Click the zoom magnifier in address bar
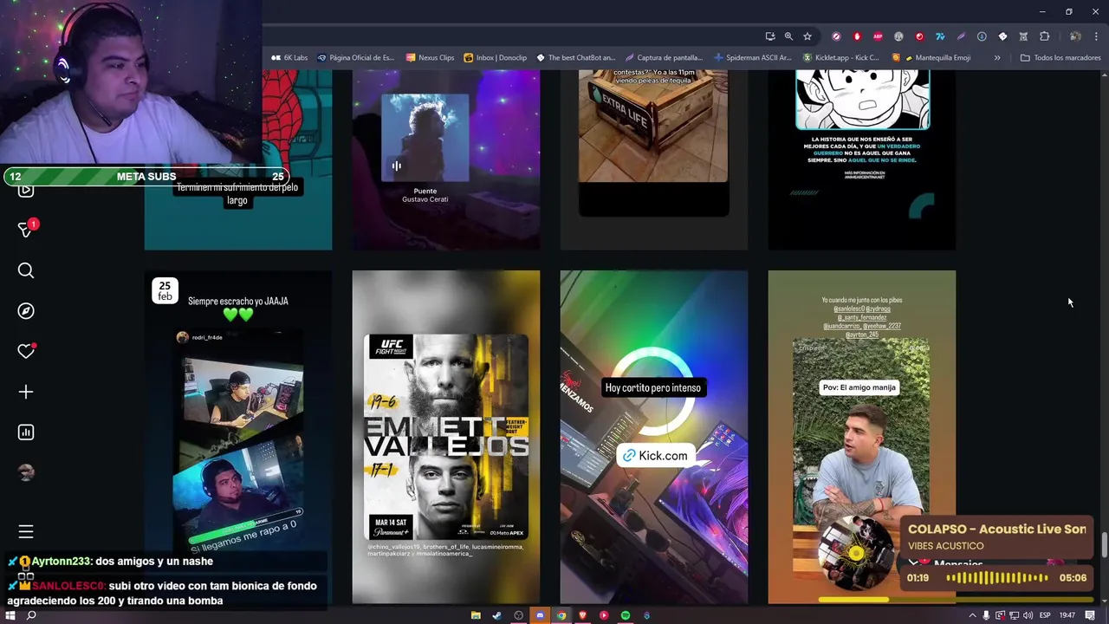 pos(788,36)
